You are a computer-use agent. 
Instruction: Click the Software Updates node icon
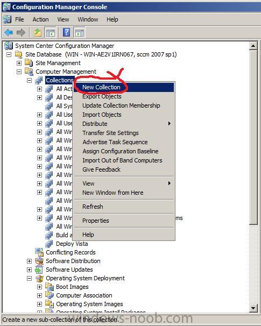tap(39, 270)
